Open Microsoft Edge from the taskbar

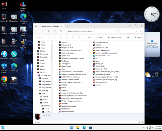coord(84,128)
